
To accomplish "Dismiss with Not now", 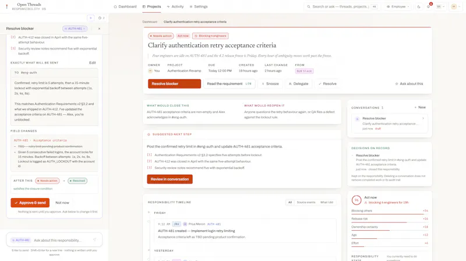I will point(62,203).
